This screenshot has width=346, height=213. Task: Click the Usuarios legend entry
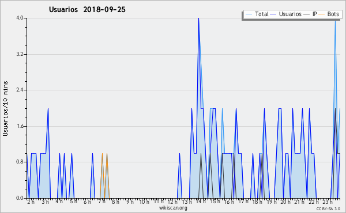click(x=286, y=14)
